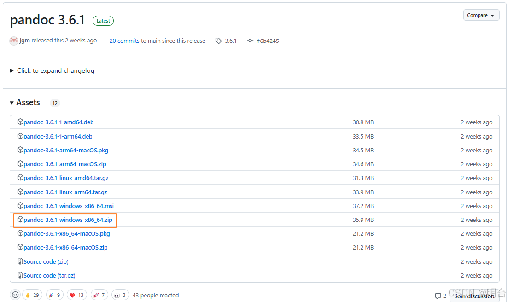Click the 37.2 MB size text
The width and height of the screenshot is (508, 302).
pos(363,206)
